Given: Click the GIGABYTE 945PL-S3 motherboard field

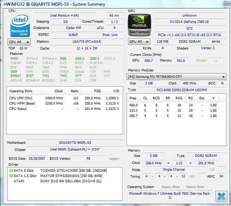Looking at the screenshot, I should click(x=75, y=143).
